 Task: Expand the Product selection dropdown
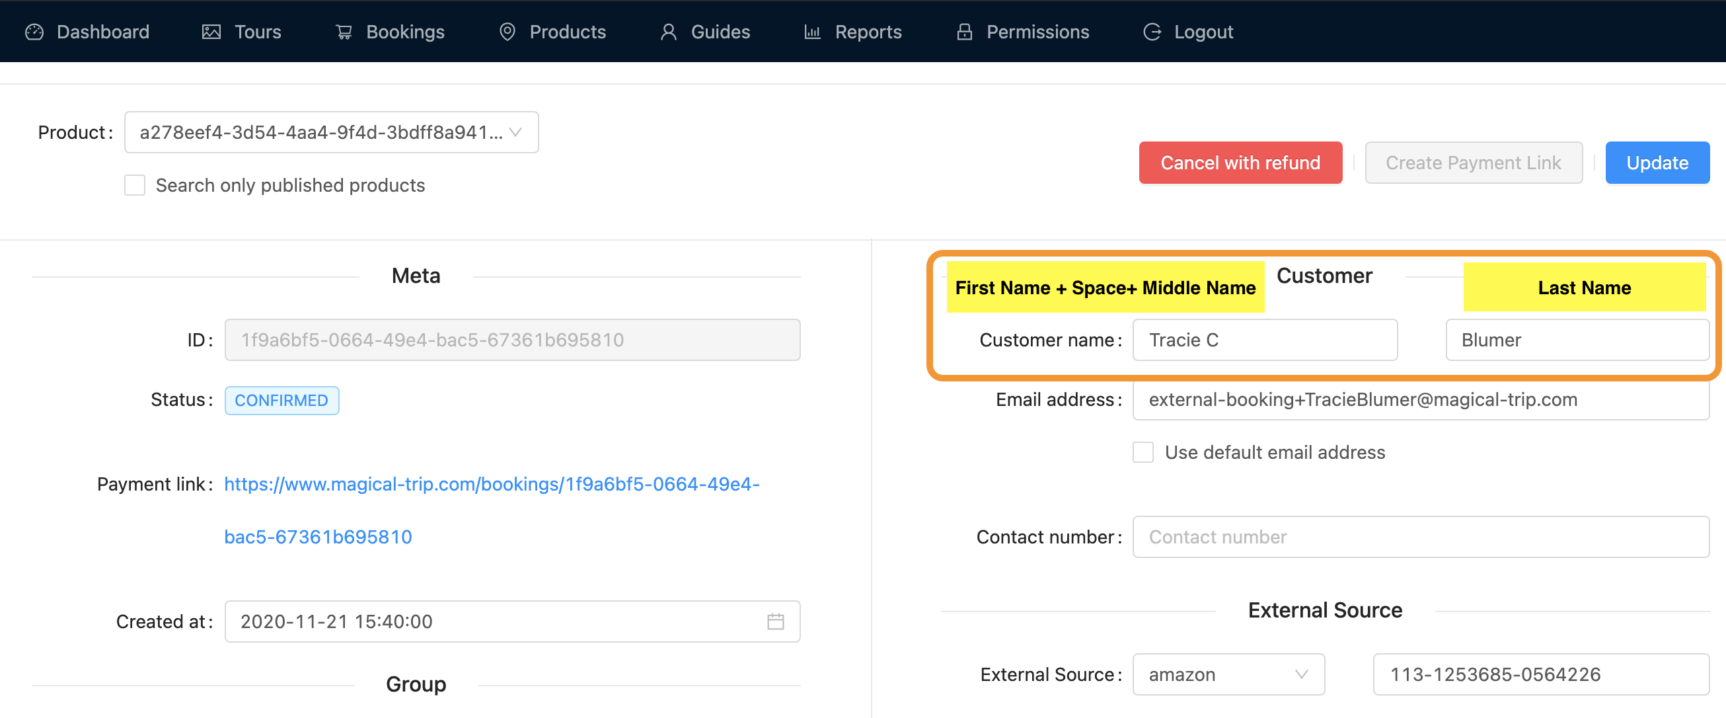coord(331,132)
